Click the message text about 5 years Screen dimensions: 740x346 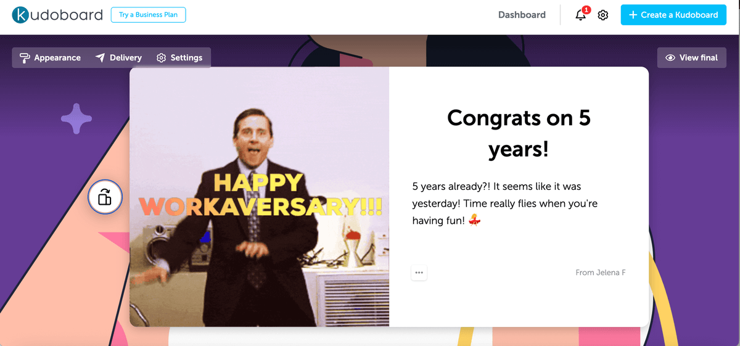click(x=504, y=203)
